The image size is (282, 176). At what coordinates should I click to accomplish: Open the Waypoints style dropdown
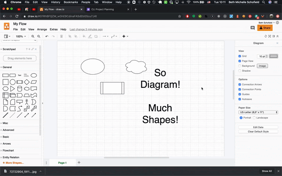pos(114,36)
